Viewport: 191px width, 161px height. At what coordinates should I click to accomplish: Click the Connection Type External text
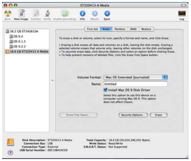(x=53, y=147)
